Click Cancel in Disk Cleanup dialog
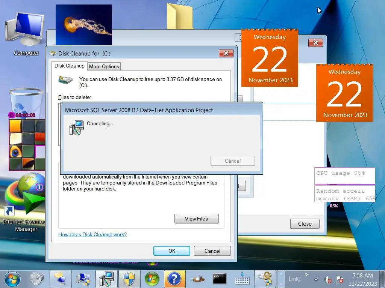 212,251
